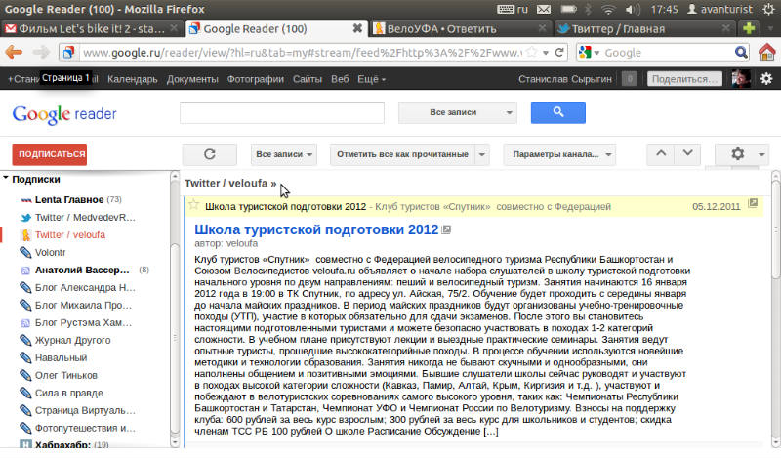The image size is (781, 458).
Task: Open the sound volume indicator
Action: 633,9
